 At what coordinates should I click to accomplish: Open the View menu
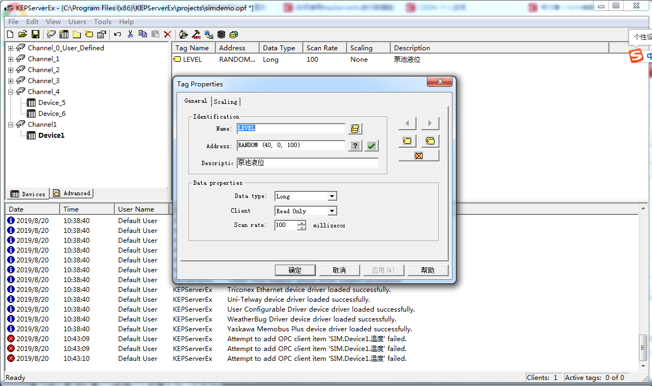tap(53, 22)
